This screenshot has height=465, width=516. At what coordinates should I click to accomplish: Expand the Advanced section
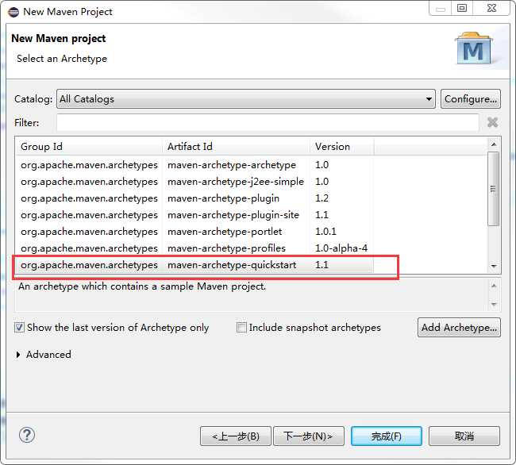18,355
